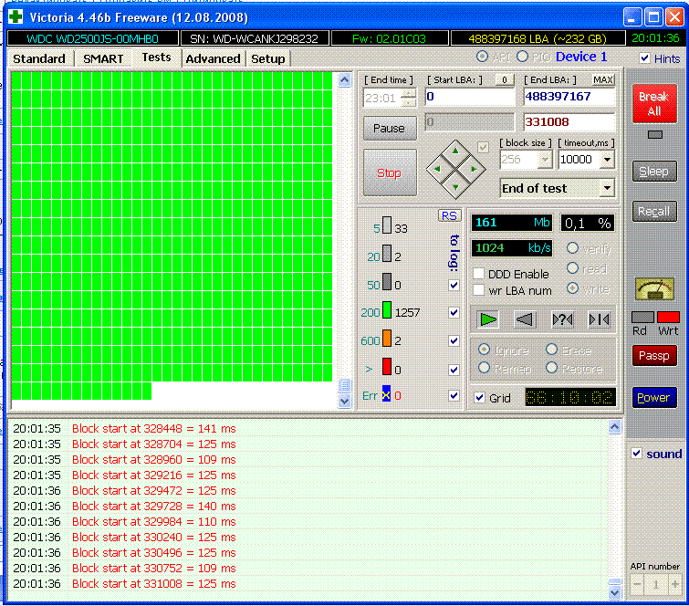This screenshot has width=689, height=606.
Task: Click the Stop button
Action: [x=390, y=172]
